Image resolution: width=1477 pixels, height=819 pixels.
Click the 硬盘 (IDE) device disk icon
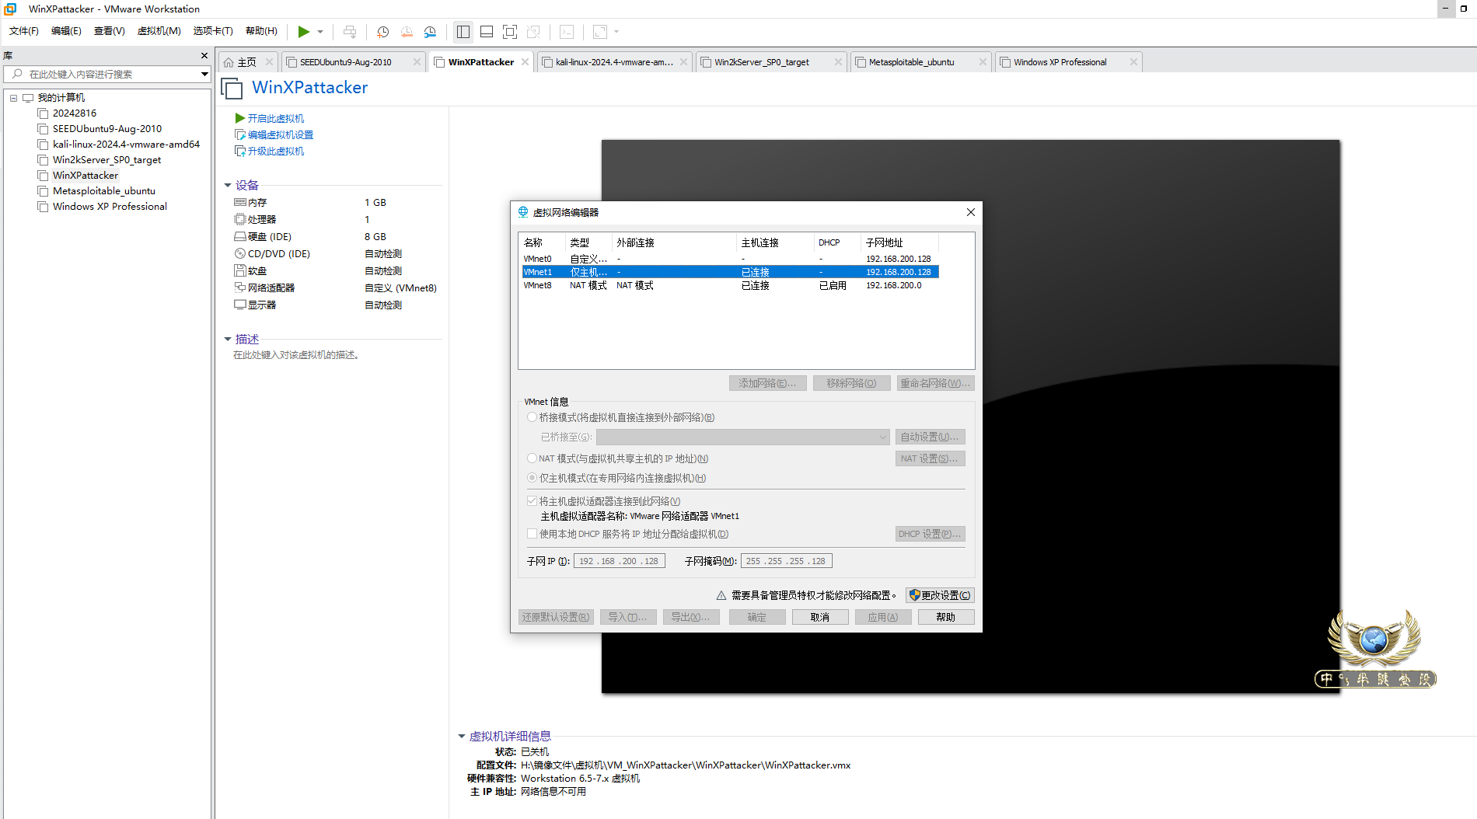[x=240, y=236]
